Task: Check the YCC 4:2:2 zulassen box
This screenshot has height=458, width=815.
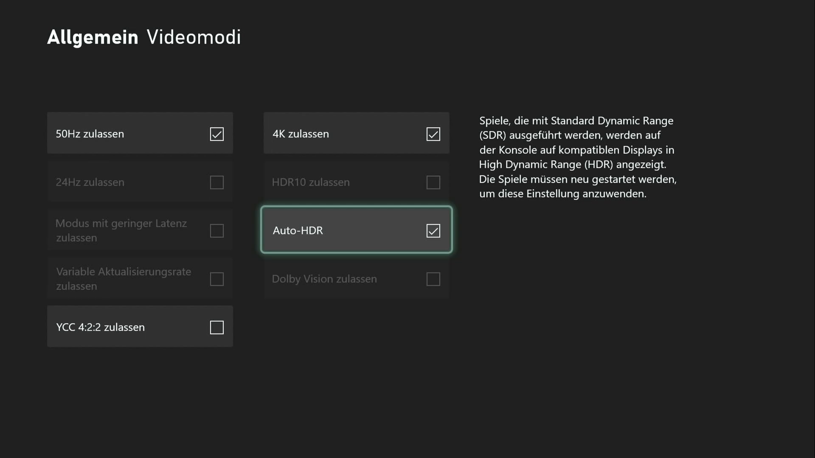Action: [216, 327]
